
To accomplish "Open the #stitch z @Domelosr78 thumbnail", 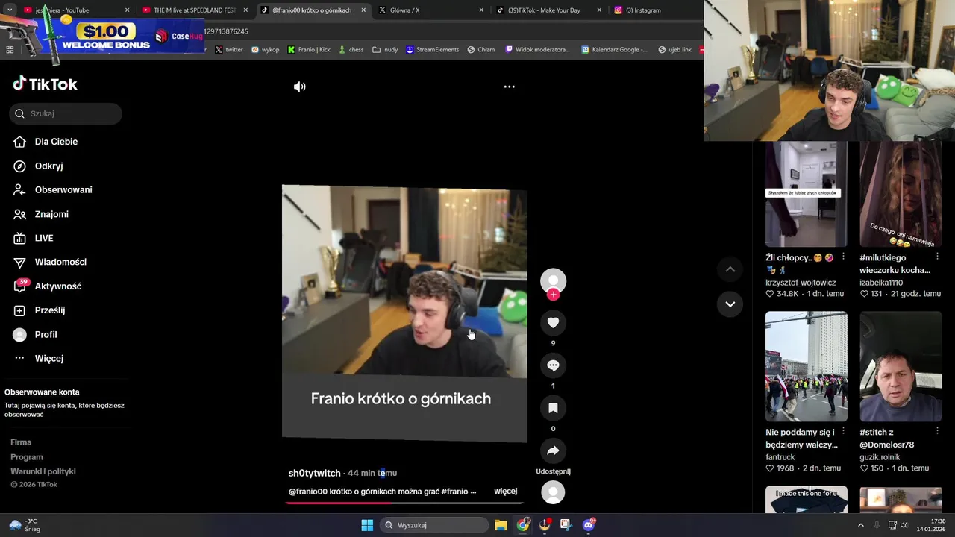I will [x=901, y=366].
